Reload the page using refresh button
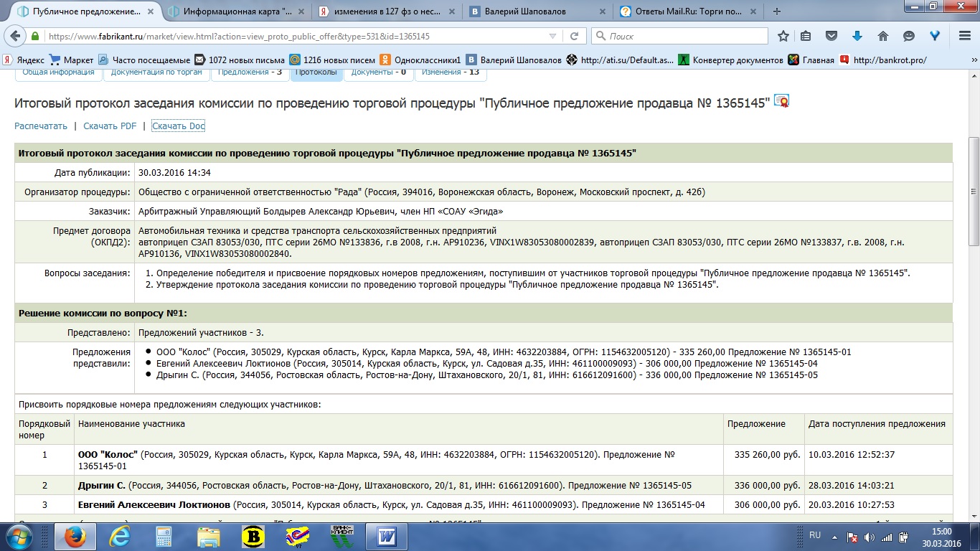 click(x=574, y=36)
